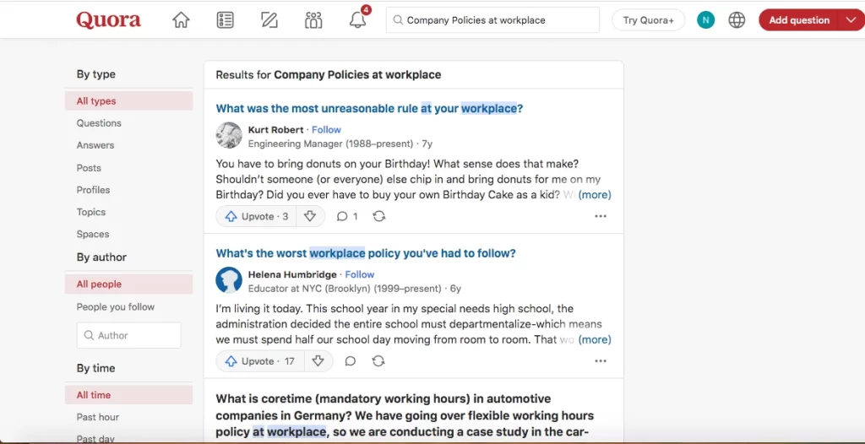Open comments on Kurt Robert's answer
Image resolution: width=865 pixels, height=444 pixels.
pyautogui.click(x=347, y=216)
